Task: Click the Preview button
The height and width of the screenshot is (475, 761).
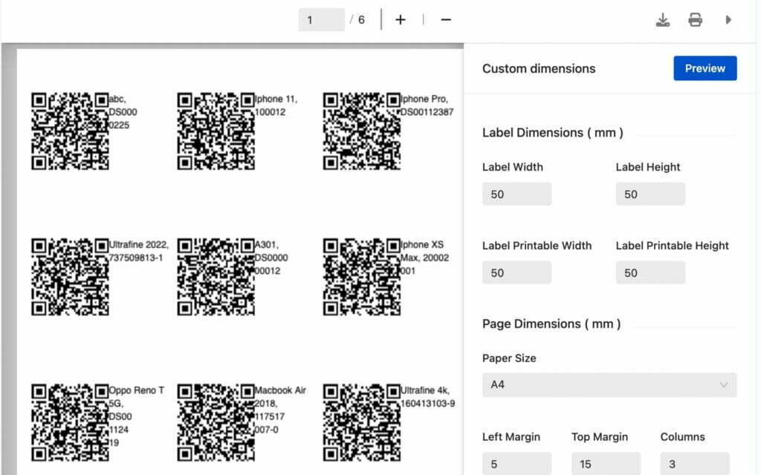Action: (x=705, y=68)
